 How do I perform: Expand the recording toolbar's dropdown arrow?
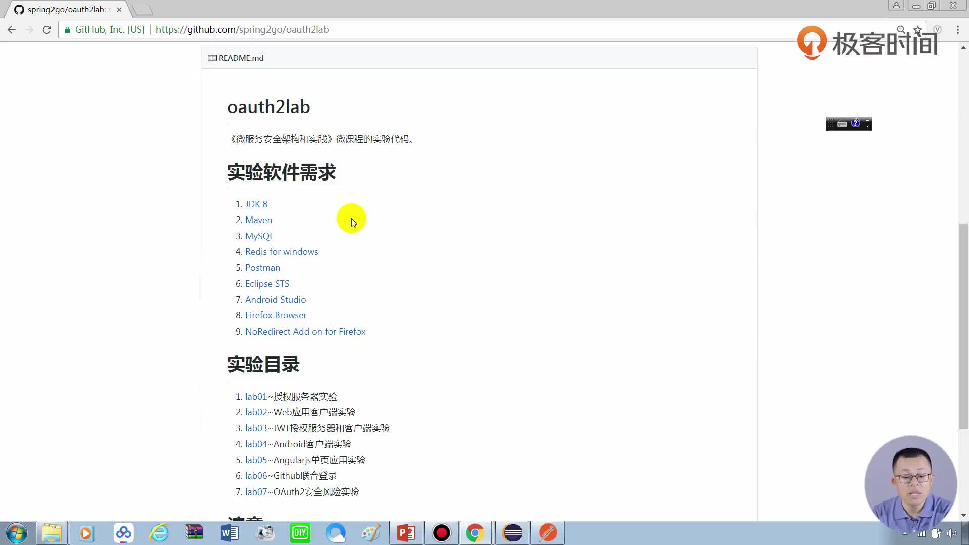[867, 126]
